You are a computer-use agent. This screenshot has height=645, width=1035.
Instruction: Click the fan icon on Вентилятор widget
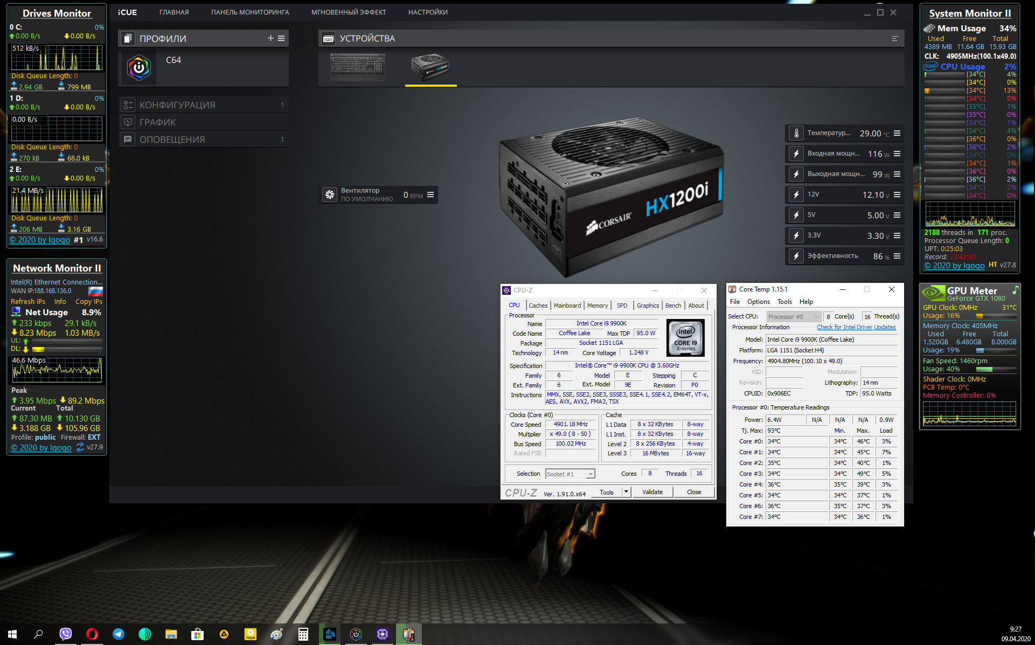pyautogui.click(x=330, y=195)
